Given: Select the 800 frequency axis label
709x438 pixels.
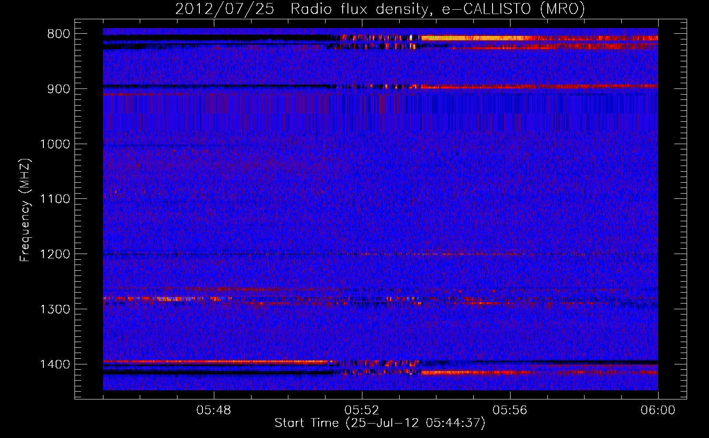Looking at the screenshot, I should click(59, 34).
